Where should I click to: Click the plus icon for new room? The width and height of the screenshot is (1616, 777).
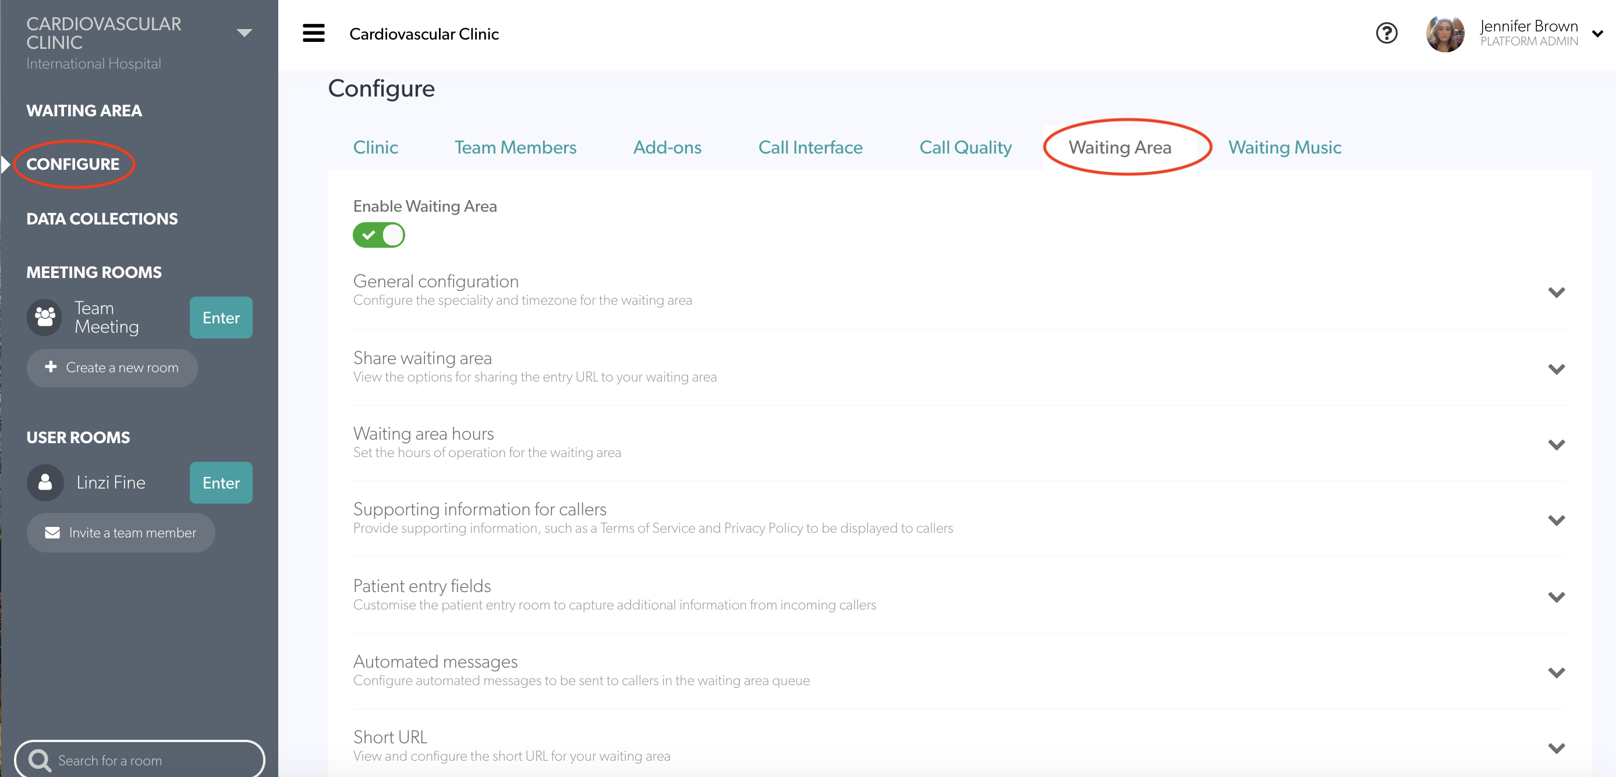[51, 366]
